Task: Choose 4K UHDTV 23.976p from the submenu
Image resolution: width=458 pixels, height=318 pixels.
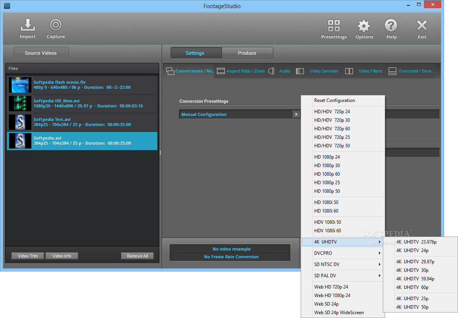Action: pyautogui.click(x=420, y=242)
